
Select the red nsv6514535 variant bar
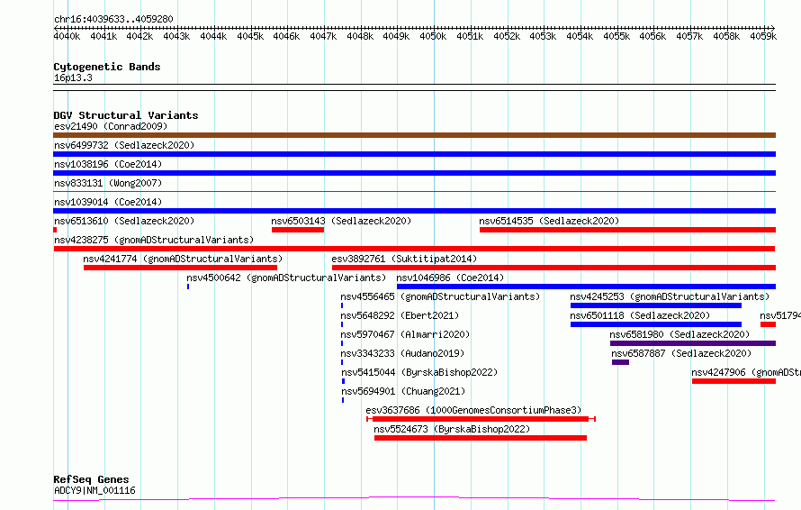tap(628, 230)
